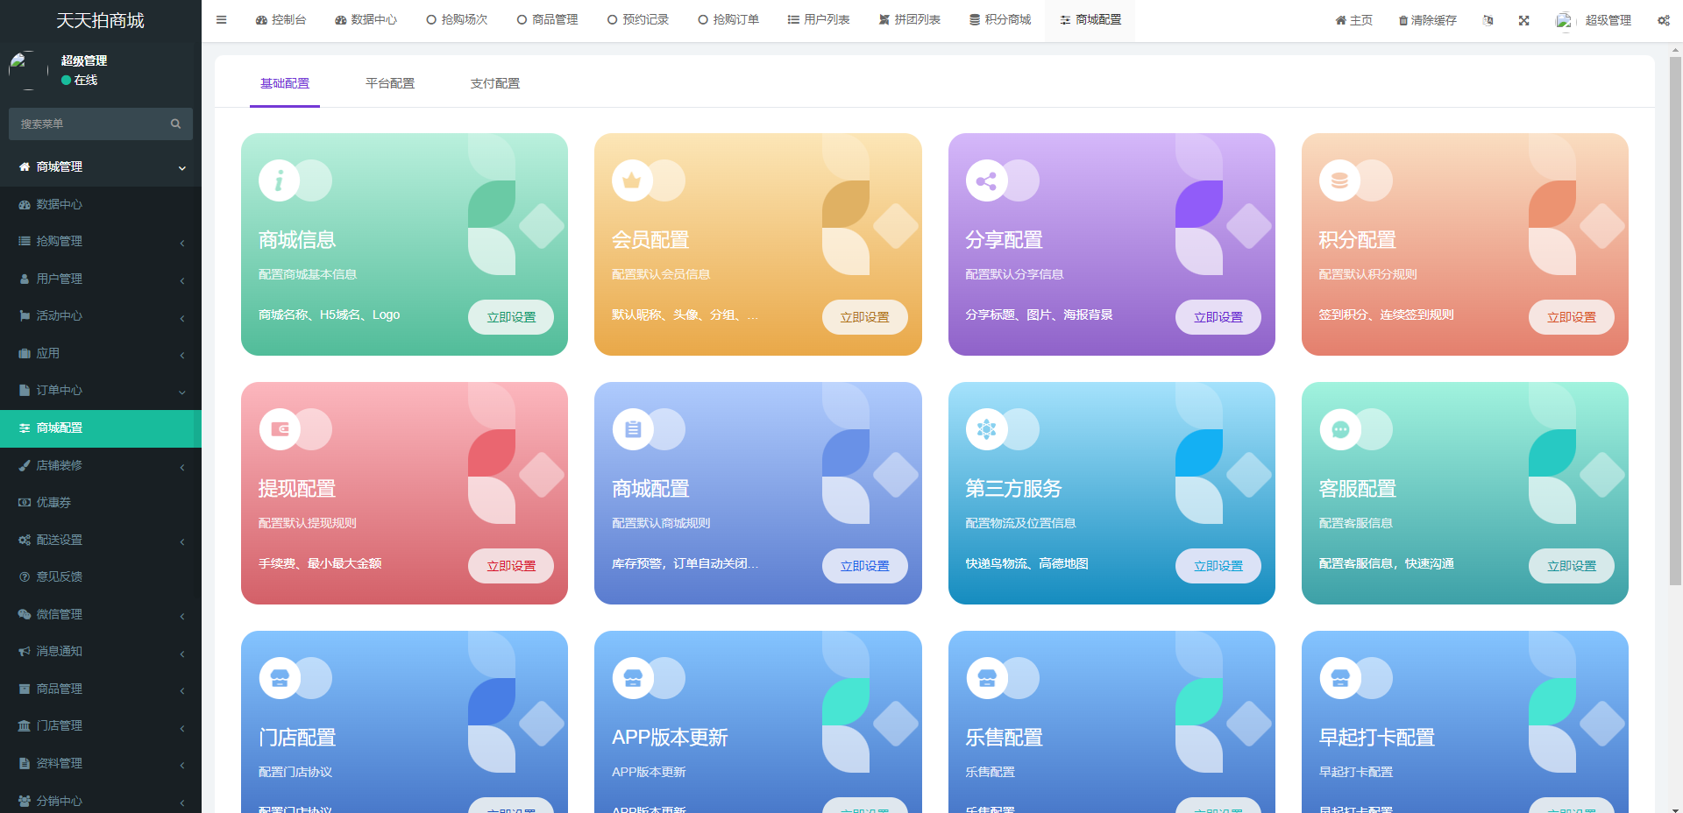This screenshot has width=1683, height=813.
Task: Click the 超级管理 avatar in top bar
Action: pos(1564,20)
